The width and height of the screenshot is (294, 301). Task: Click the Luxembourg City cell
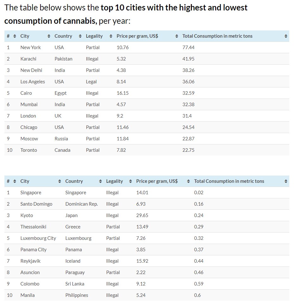tap(38, 238)
